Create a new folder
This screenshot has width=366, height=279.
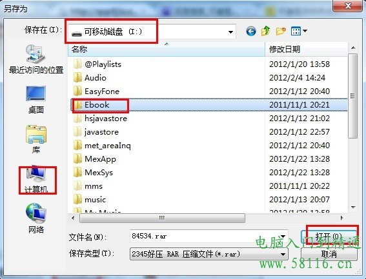281,31
